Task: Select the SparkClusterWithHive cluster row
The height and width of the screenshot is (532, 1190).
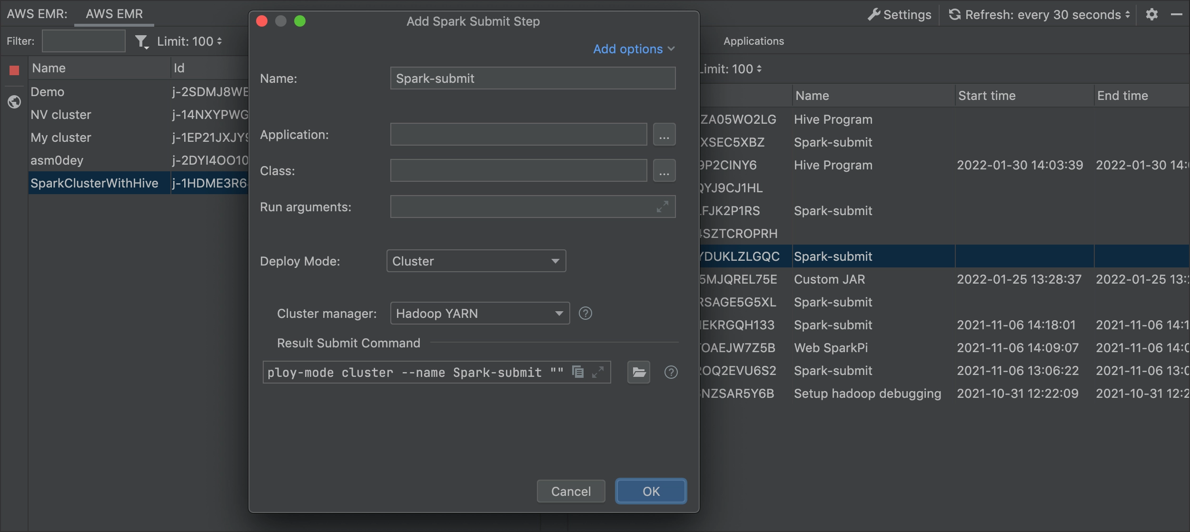Action: [139, 183]
